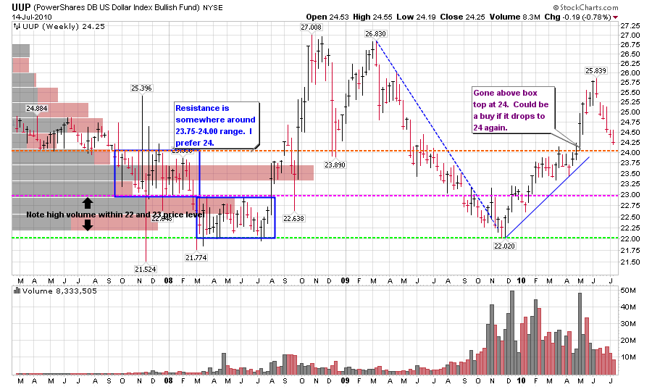The height and width of the screenshot is (387, 652).
Task: Click the 27.008 peak price label
Action: pyautogui.click(x=312, y=28)
